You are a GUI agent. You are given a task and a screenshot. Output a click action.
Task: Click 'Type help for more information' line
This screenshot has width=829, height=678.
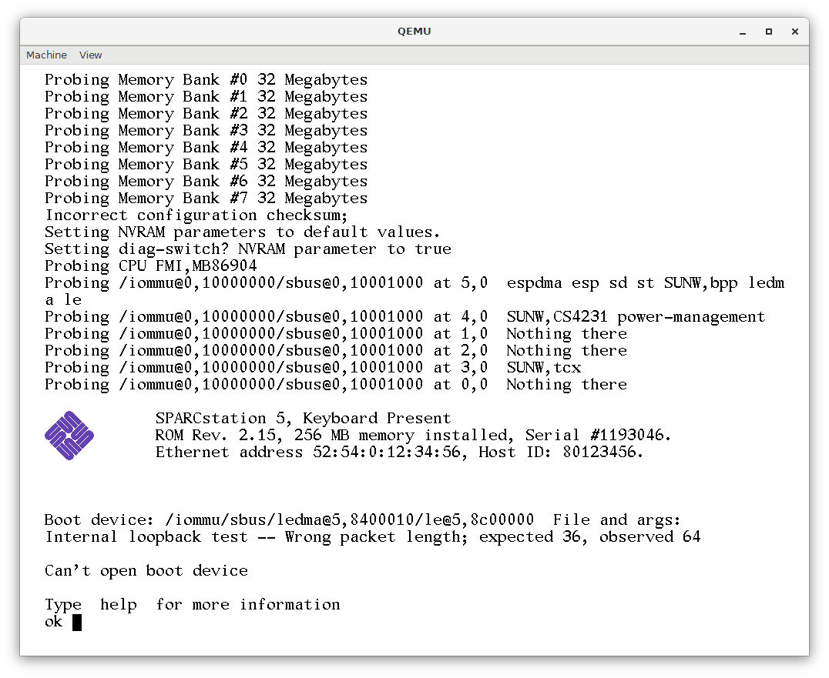click(x=192, y=605)
